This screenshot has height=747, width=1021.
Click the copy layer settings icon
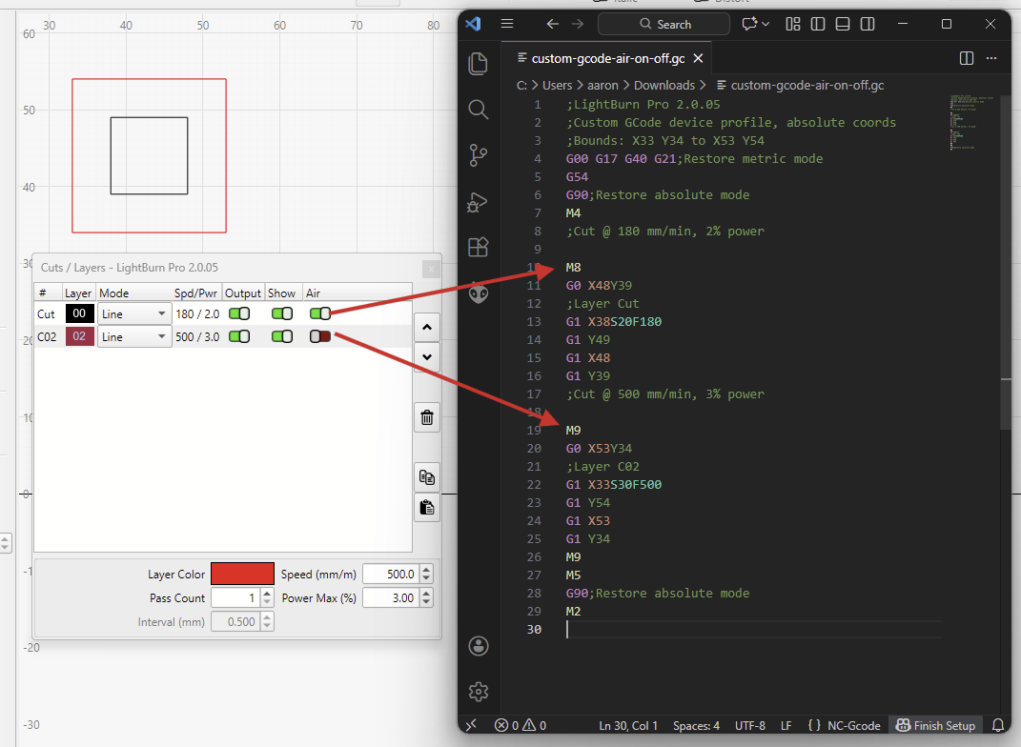(x=427, y=477)
